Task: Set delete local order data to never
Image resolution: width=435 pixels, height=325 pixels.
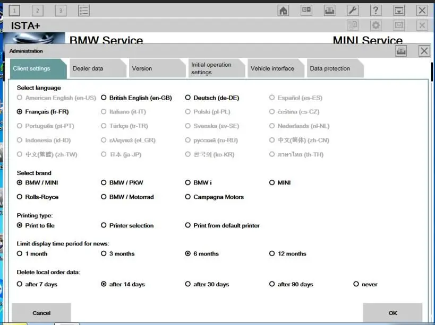Action: pos(365,284)
